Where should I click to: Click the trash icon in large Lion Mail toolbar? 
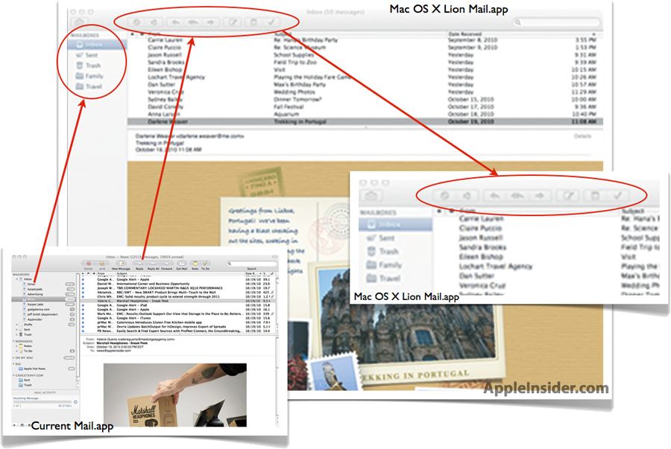pos(253,22)
